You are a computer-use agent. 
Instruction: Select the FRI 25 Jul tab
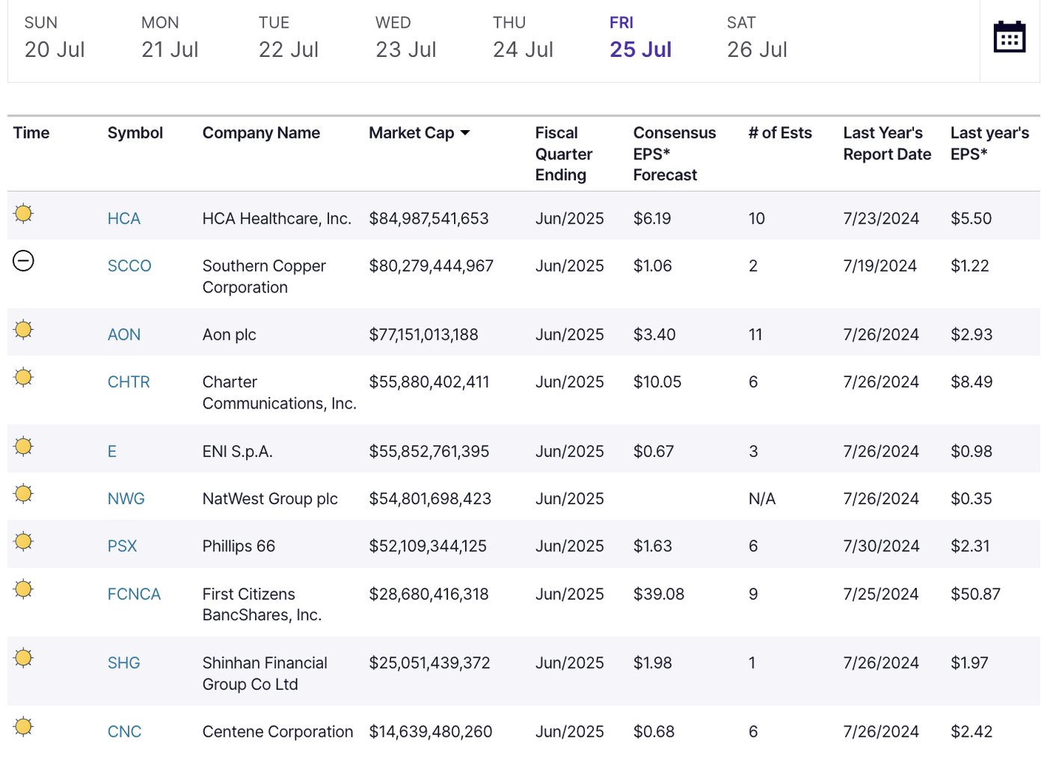pyautogui.click(x=640, y=37)
